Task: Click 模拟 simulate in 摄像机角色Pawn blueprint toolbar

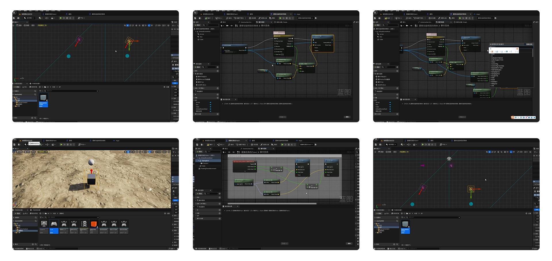Action: 274,145
